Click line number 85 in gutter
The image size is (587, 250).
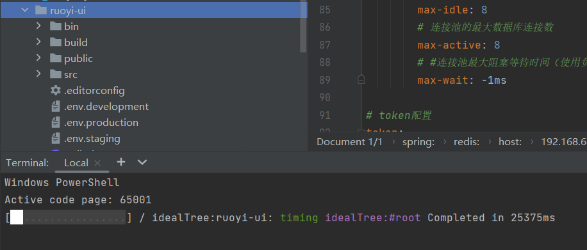click(x=324, y=10)
